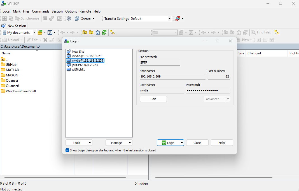Toggle Show Login dialog on startup checkbox
Screen dimensions: 299x191
[67, 150]
